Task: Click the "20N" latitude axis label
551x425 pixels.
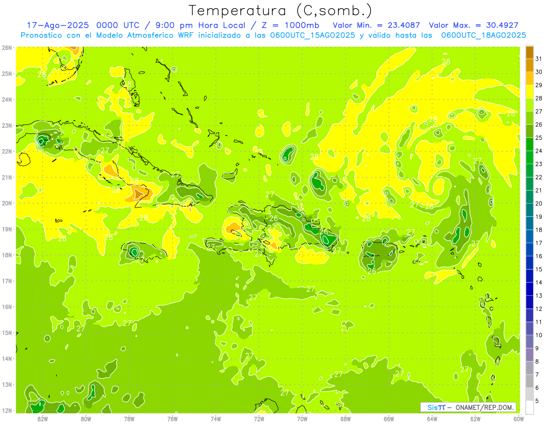Action: (6, 203)
